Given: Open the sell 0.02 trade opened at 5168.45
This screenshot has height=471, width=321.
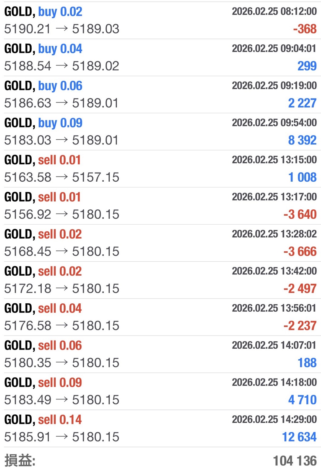Looking at the screenshot, I should (x=43, y=235).
